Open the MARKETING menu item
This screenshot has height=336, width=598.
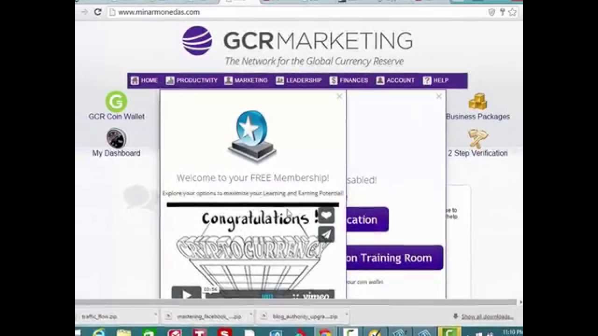point(246,80)
